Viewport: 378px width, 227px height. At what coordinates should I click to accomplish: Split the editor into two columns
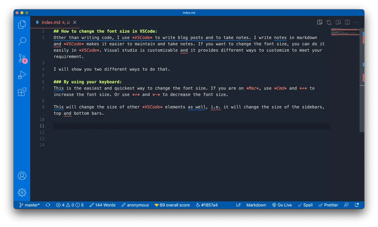point(347,22)
